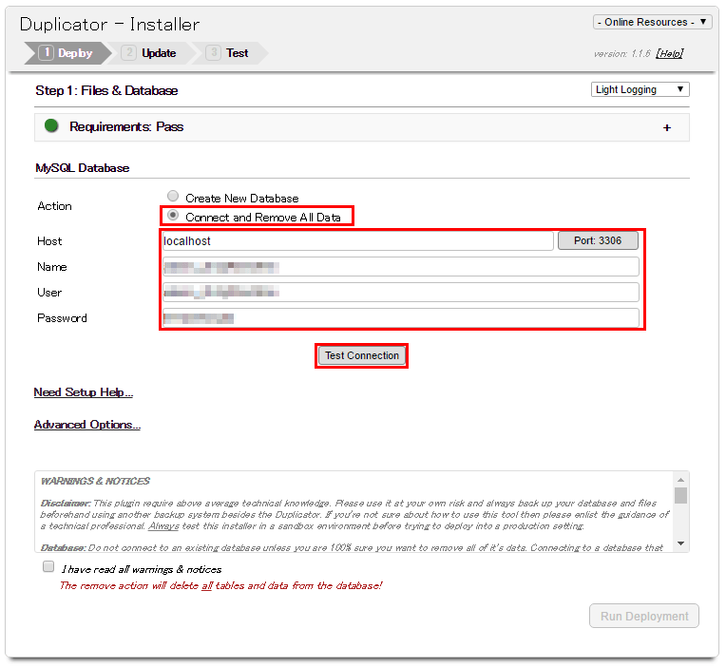
Task: Expand the Requirements: Pass section via the plus icon
Action: tap(667, 127)
